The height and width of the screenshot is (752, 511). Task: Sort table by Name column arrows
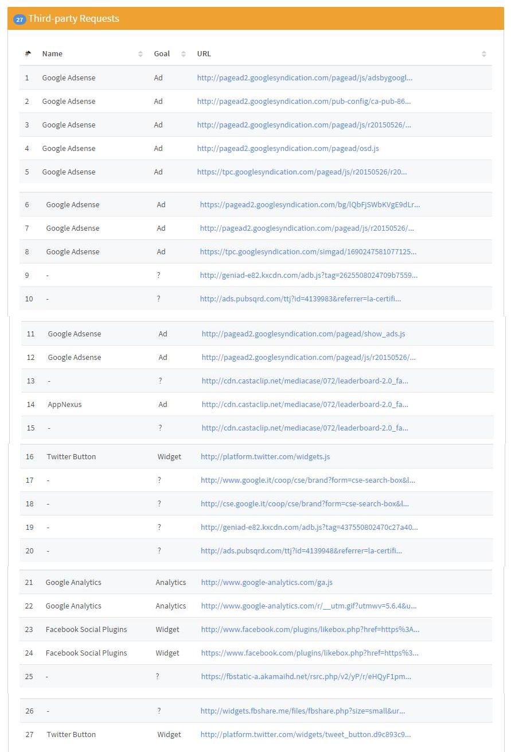coord(141,54)
